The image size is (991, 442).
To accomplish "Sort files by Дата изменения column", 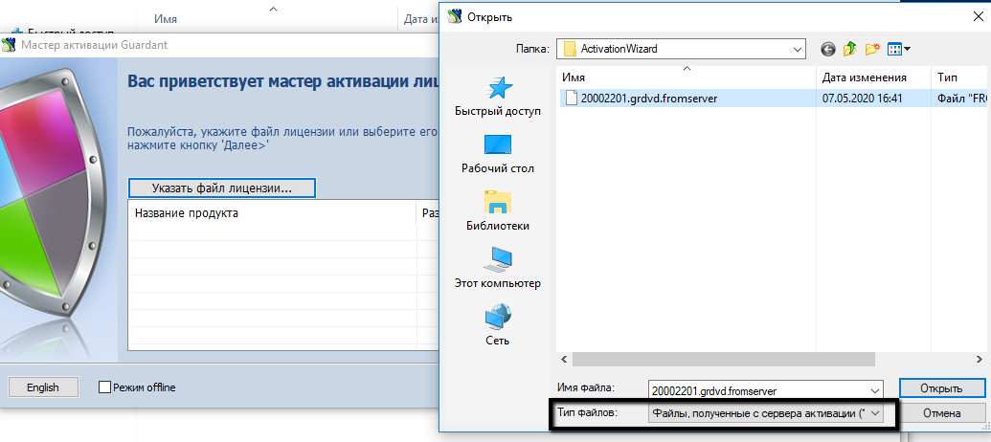I will [x=873, y=77].
